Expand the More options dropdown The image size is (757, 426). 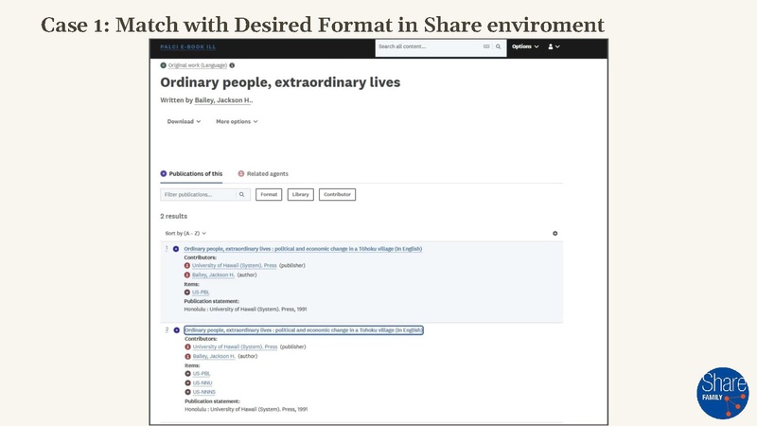[x=238, y=122]
